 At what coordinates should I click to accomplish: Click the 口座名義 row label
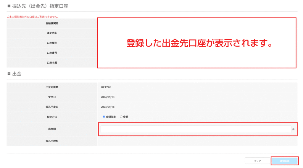click(52, 63)
